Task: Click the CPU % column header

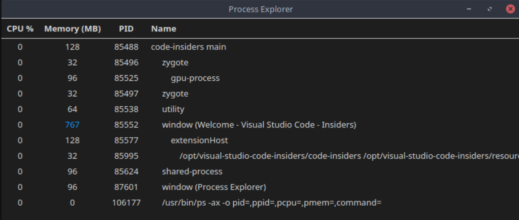Action: (20, 29)
